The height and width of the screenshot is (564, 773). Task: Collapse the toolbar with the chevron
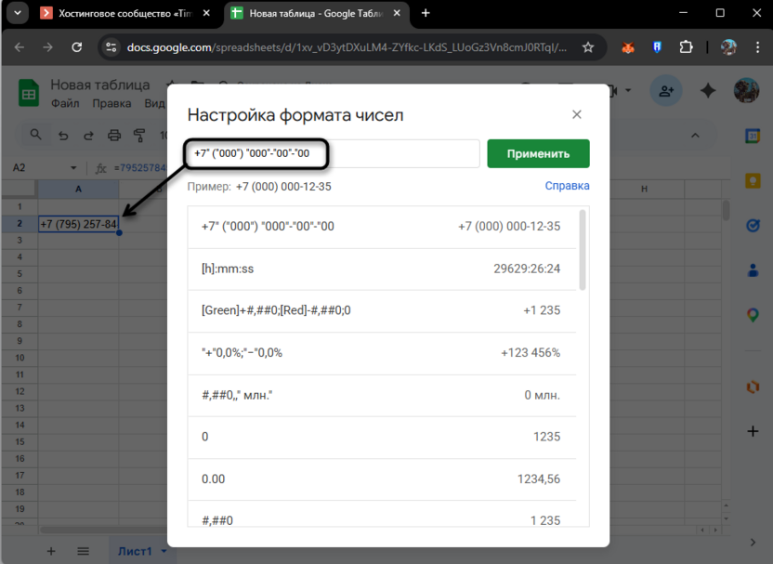(x=696, y=135)
